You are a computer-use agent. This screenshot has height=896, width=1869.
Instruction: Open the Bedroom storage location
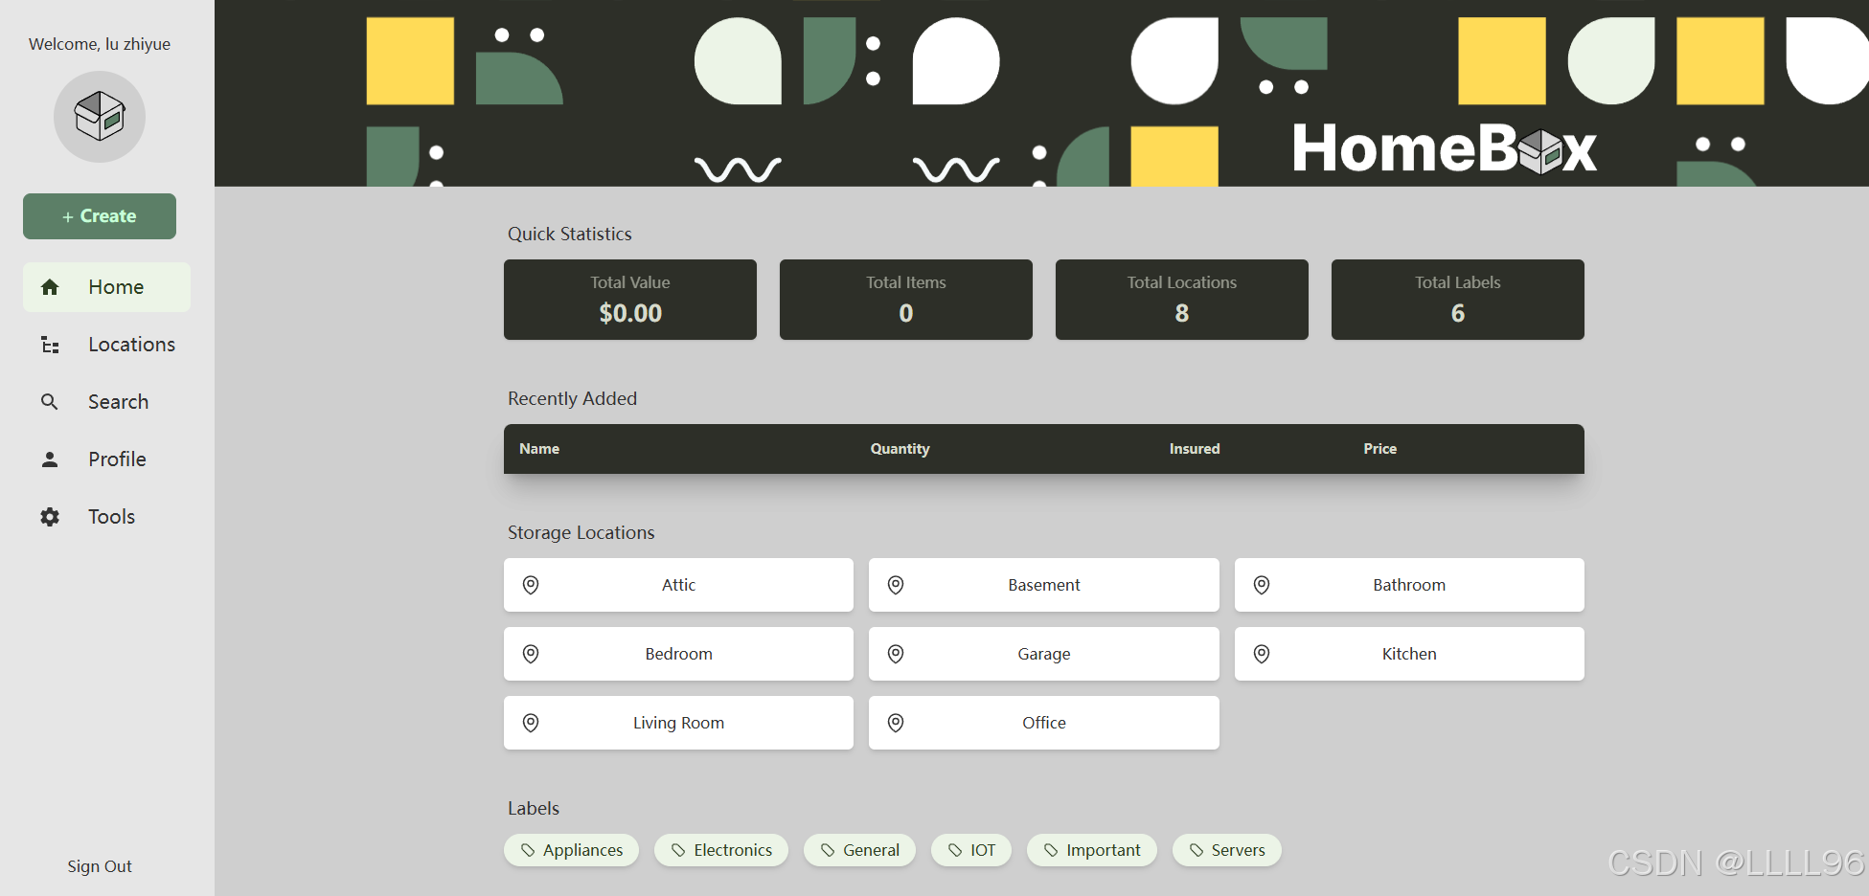coord(678,654)
